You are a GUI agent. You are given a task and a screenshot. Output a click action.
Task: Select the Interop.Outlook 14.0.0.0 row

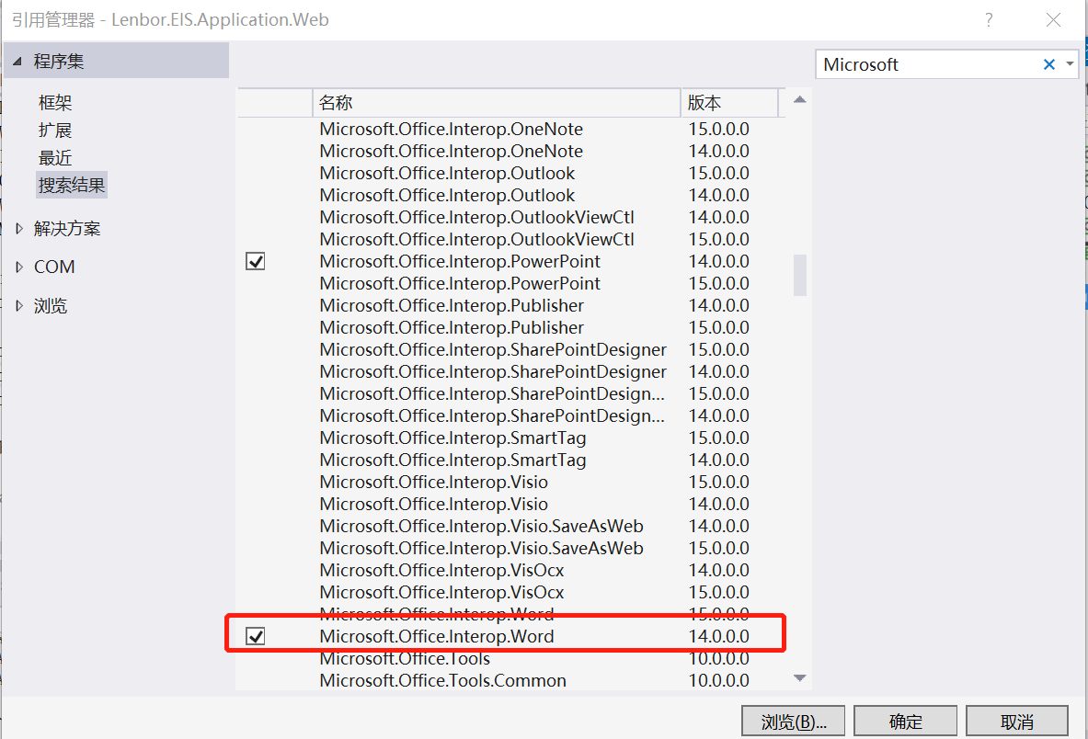[x=511, y=196]
